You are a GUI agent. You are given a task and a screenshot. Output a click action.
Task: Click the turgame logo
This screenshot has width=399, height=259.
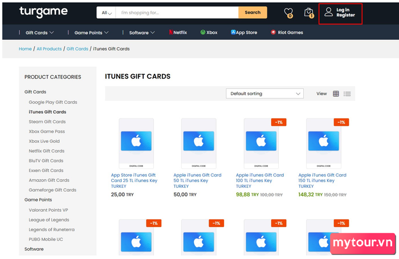[x=43, y=12]
